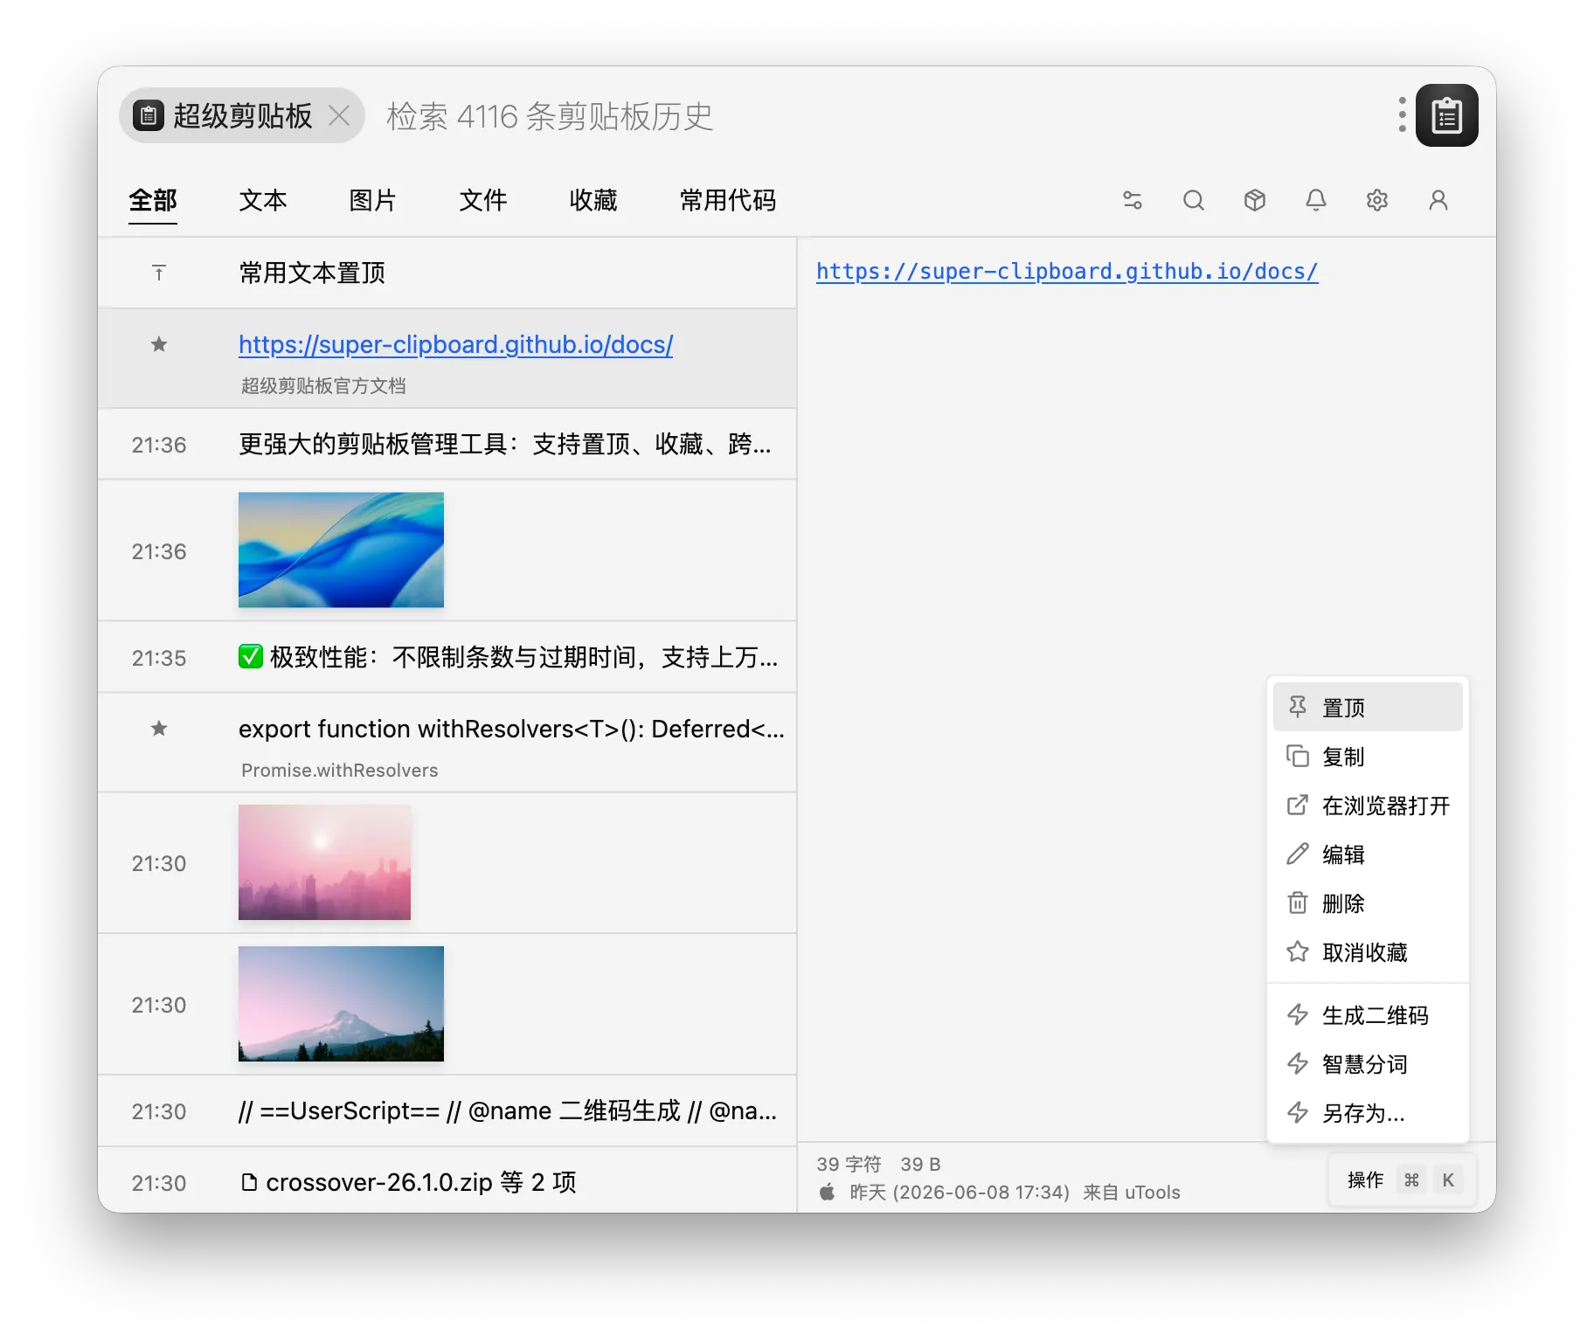1594x1342 pixels.
Task: Choose 取消收藏 in context menu
Action: (1368, 951)
